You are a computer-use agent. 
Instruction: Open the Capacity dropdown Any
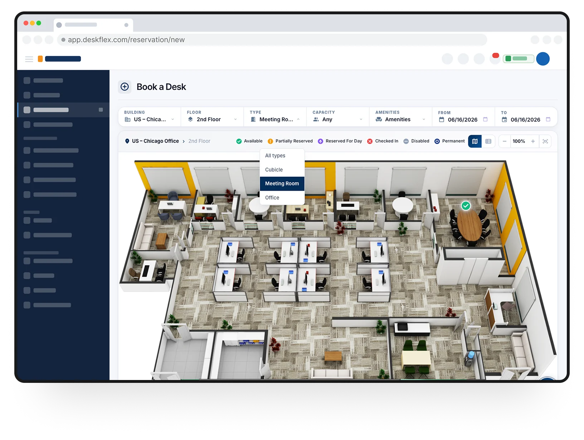pos(338,117)
